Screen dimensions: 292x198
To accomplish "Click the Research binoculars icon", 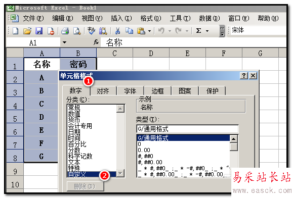I will (x=103, y=31).
